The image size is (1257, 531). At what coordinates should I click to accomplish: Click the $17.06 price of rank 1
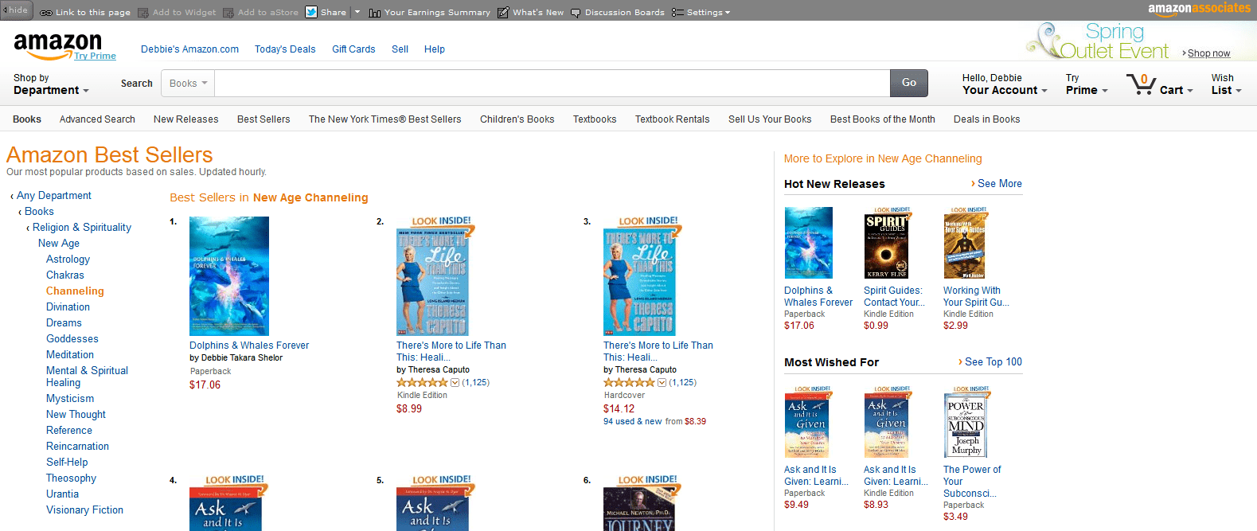pyautogui.click(x=205, y=385)
